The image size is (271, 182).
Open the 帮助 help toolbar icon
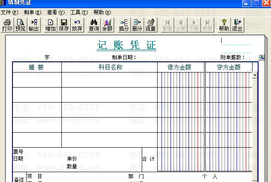224,25
